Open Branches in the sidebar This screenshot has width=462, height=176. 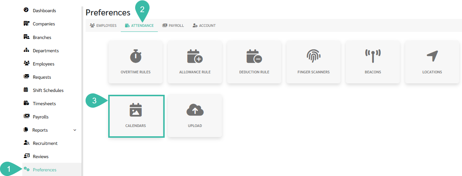coord(42,37)
